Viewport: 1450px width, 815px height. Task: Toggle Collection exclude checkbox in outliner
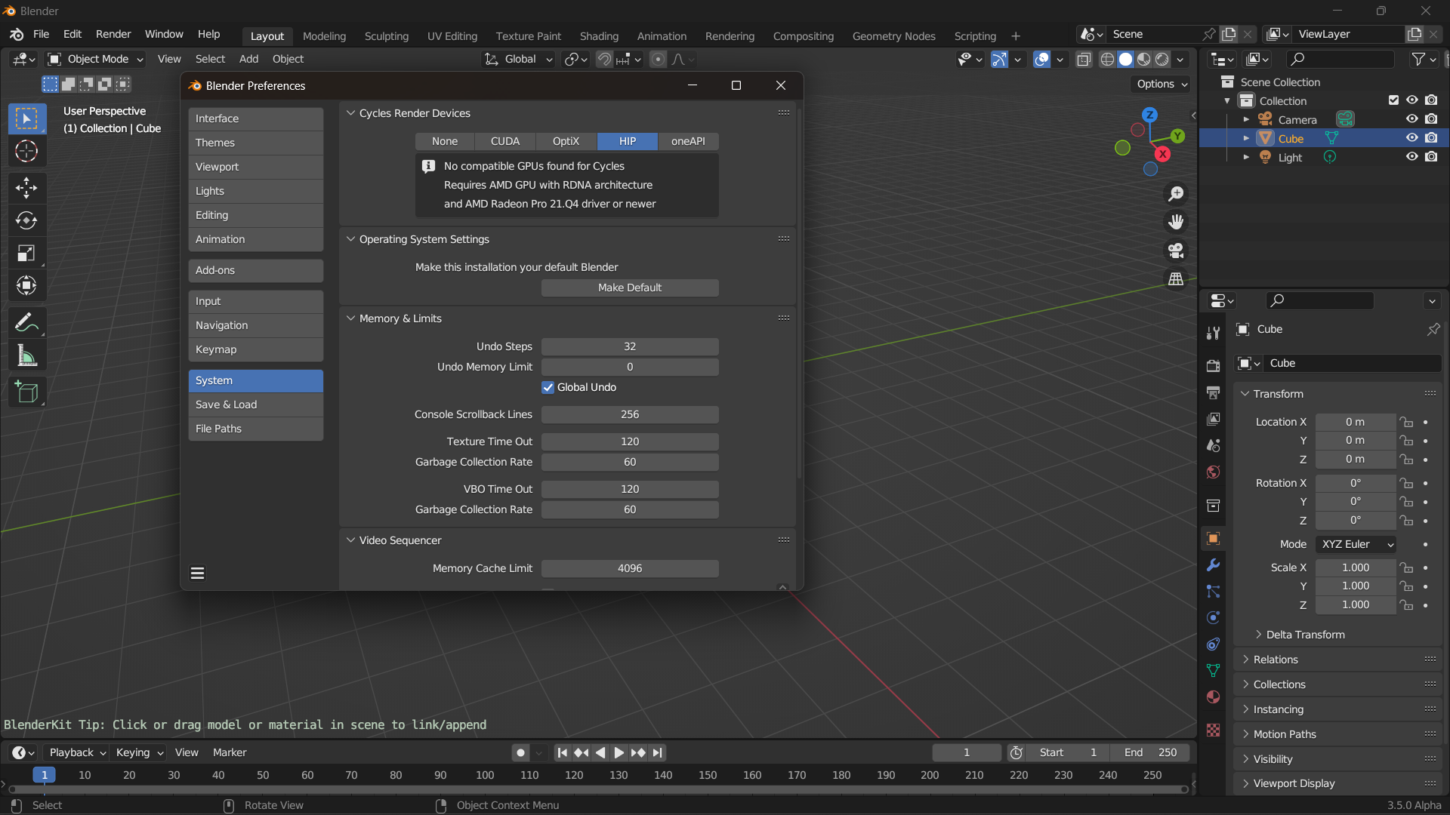point(1393,100)
